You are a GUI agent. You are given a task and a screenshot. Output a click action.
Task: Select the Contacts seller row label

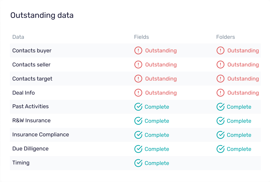(31, 65)
